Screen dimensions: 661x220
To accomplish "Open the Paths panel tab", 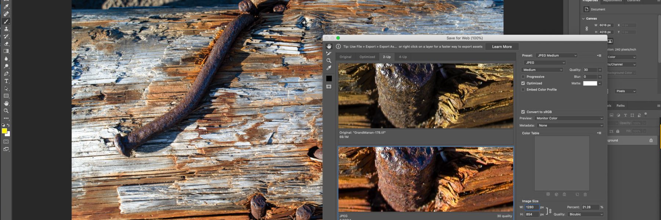I will click(x=621, y=106).
